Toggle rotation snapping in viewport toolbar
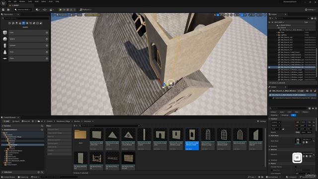Image resolution: width=318 pixels, height=179 pixels. coord(242,15)
